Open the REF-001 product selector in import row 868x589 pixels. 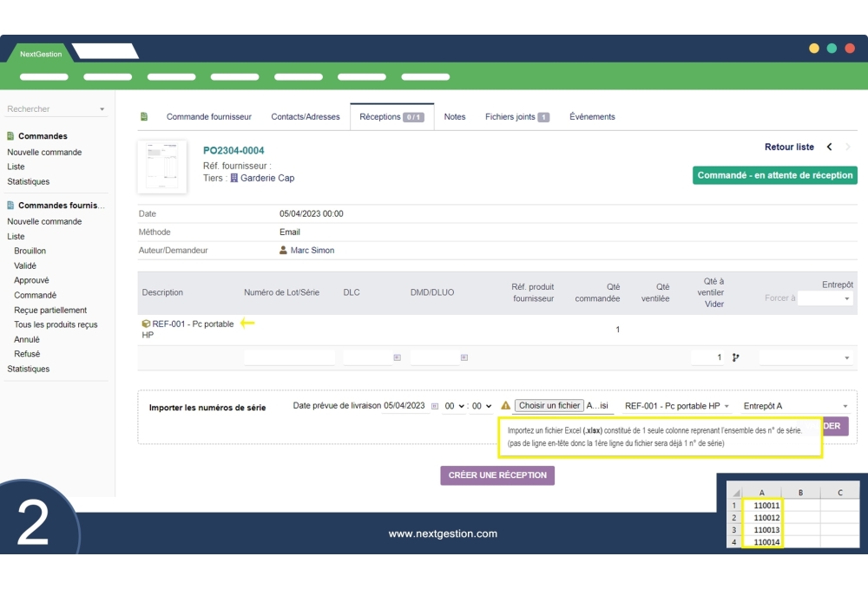[x=677, y=406]
